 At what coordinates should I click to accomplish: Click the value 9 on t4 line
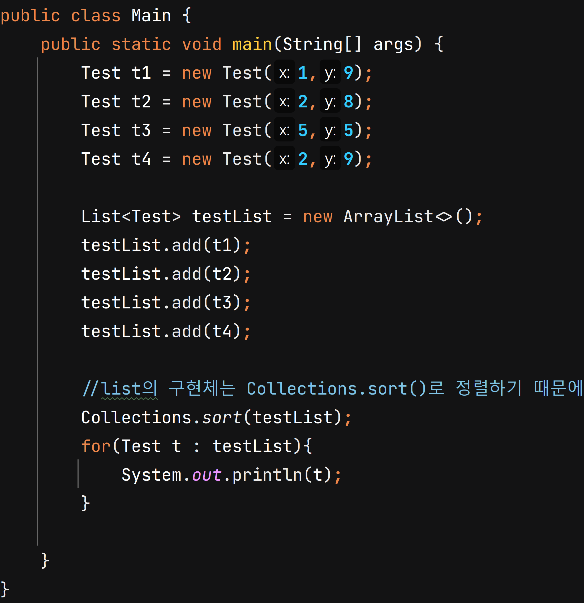[x=348, y=159]
